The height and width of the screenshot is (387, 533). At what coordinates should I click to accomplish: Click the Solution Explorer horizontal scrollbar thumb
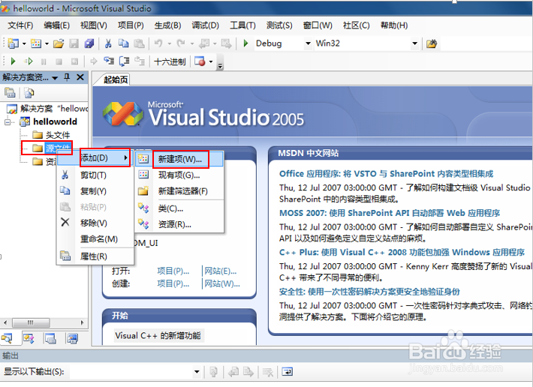click(x=31, y=322)
